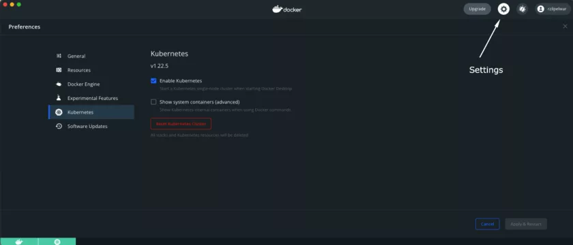This screenshot has height=245, width=573.
Task: Click the Kubernetes status icon in bottom bar
Action: coord(57,242)
